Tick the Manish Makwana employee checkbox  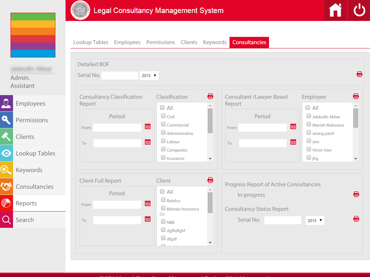click(x=309, y=124)
